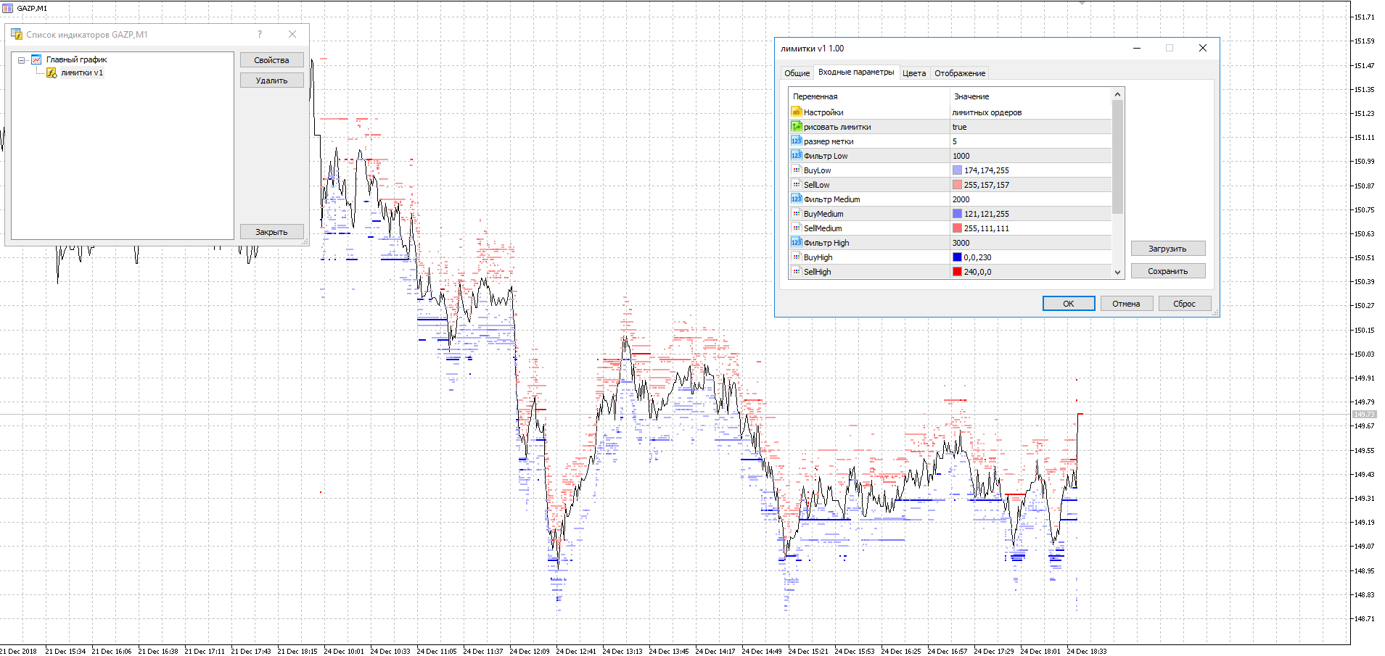Click the Фильтр Low integer icon
This screenshot has height=656, width=1385.
[x=796, y=156]
